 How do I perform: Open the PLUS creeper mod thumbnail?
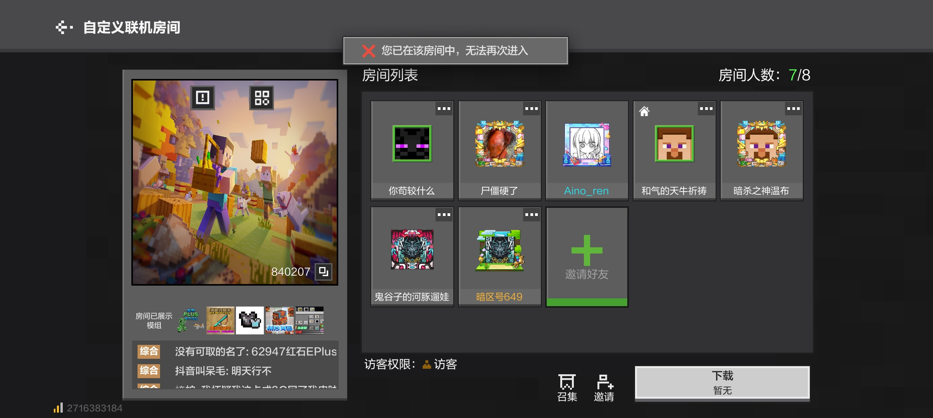(x=191, y=320)
